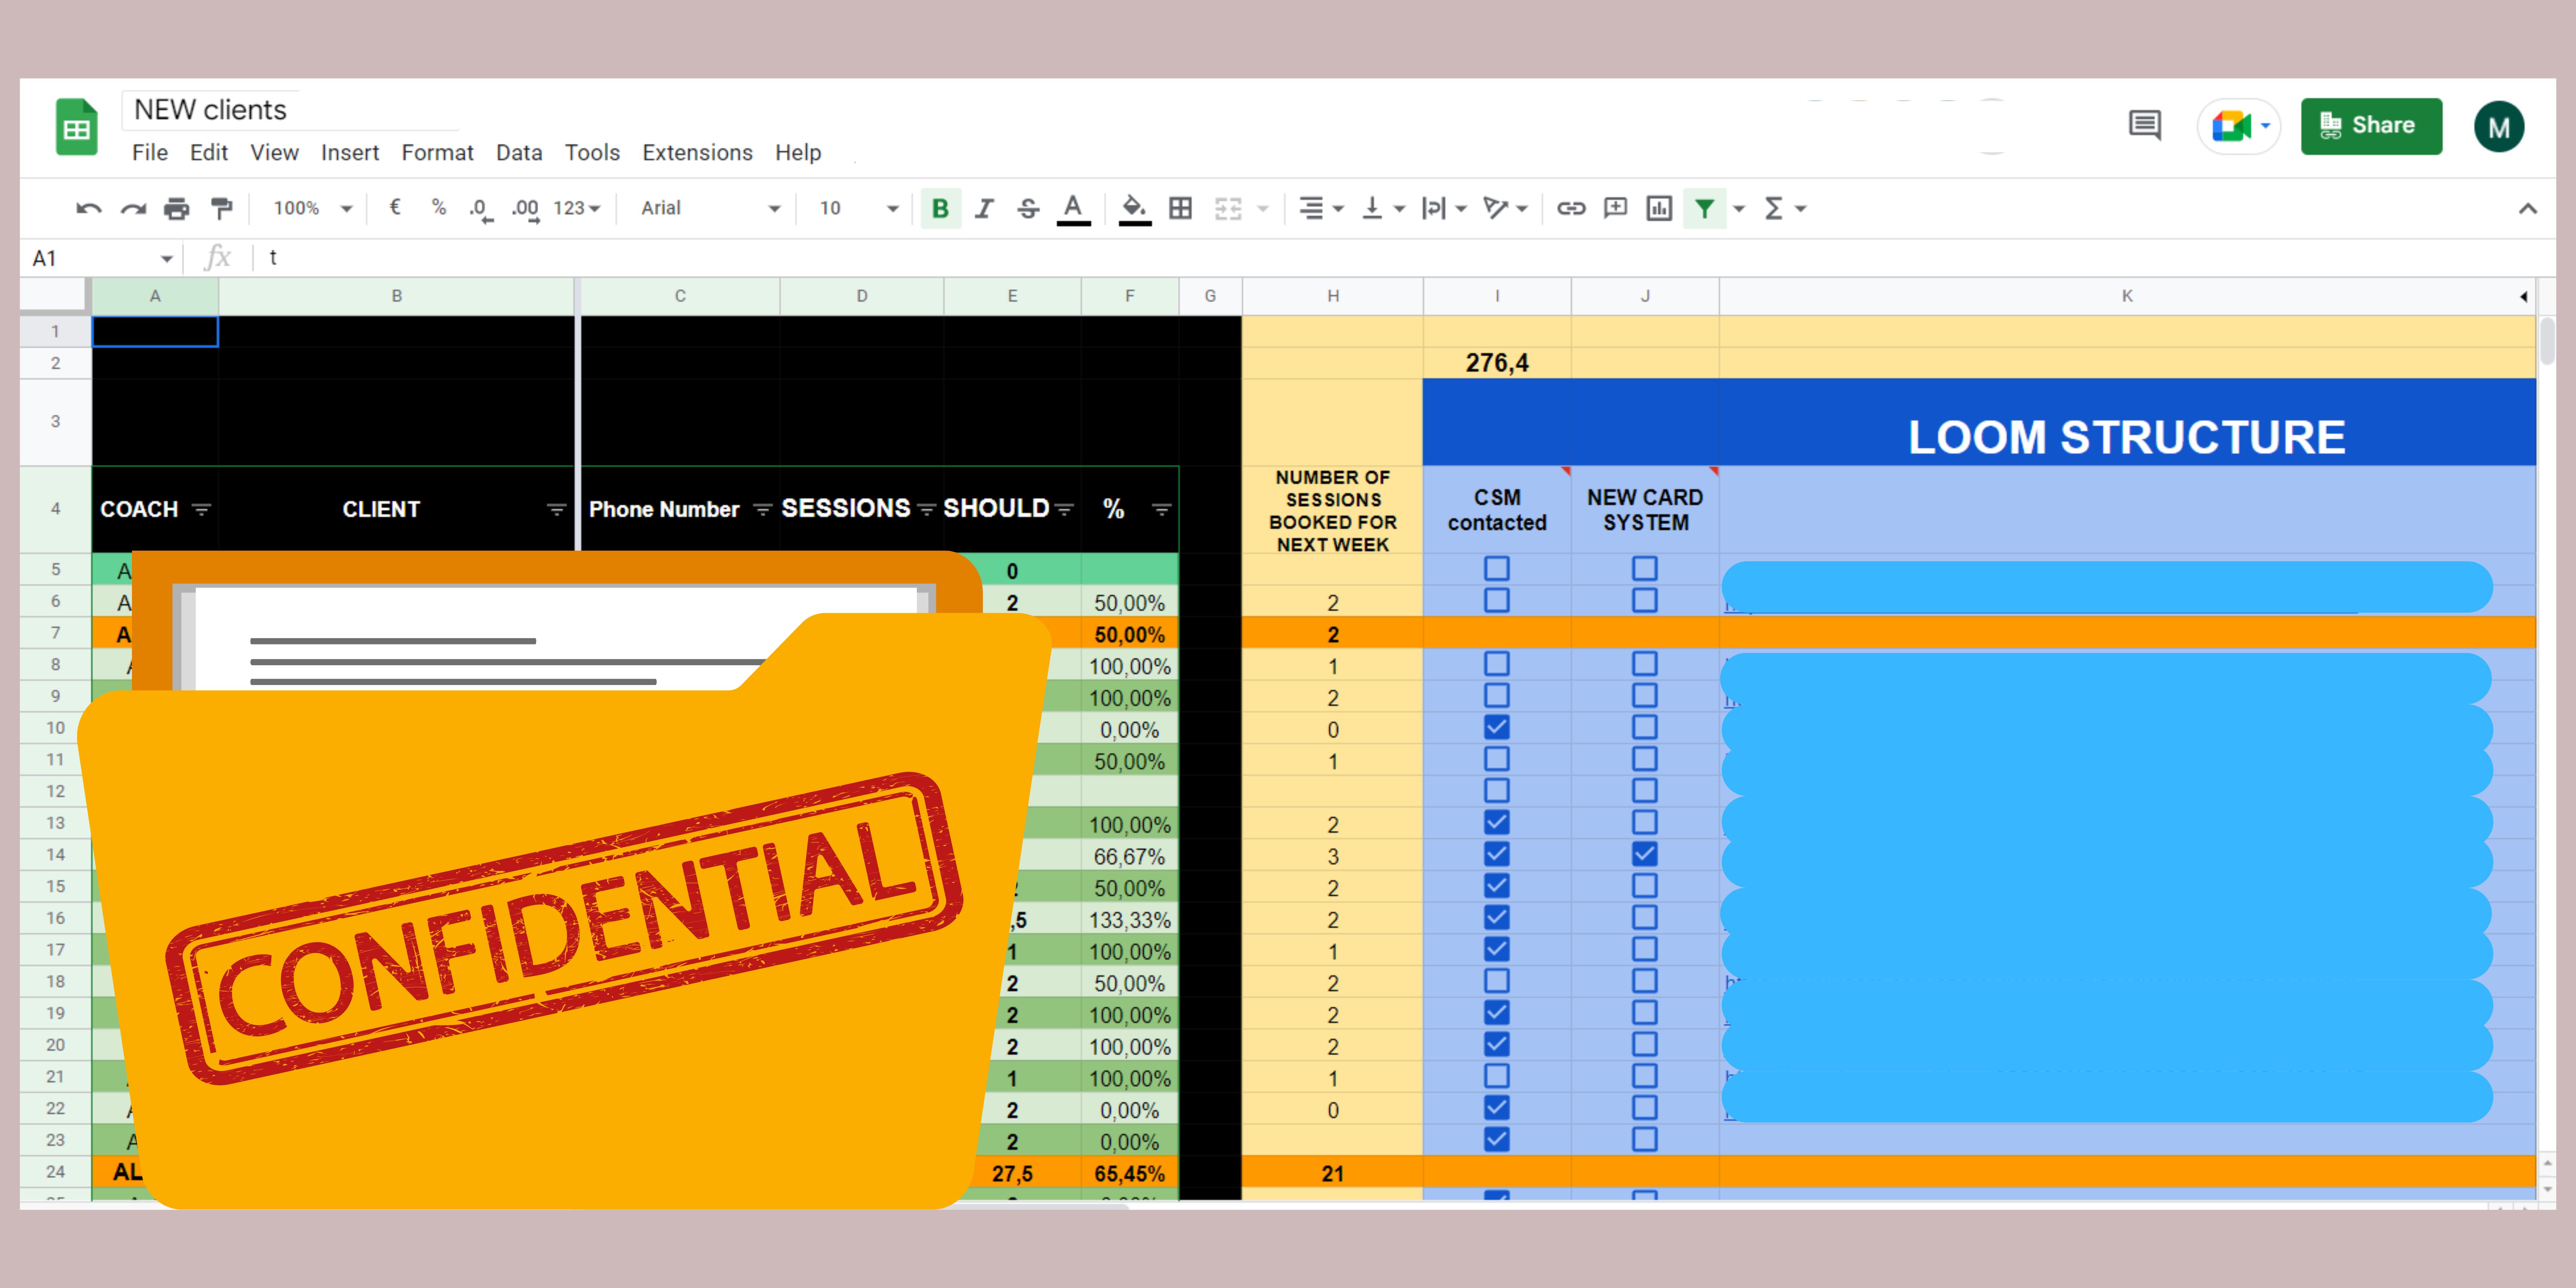Viewport: 2576px width, 1288px height.
Task: Insert a chart
Action: click(1659, 208)
